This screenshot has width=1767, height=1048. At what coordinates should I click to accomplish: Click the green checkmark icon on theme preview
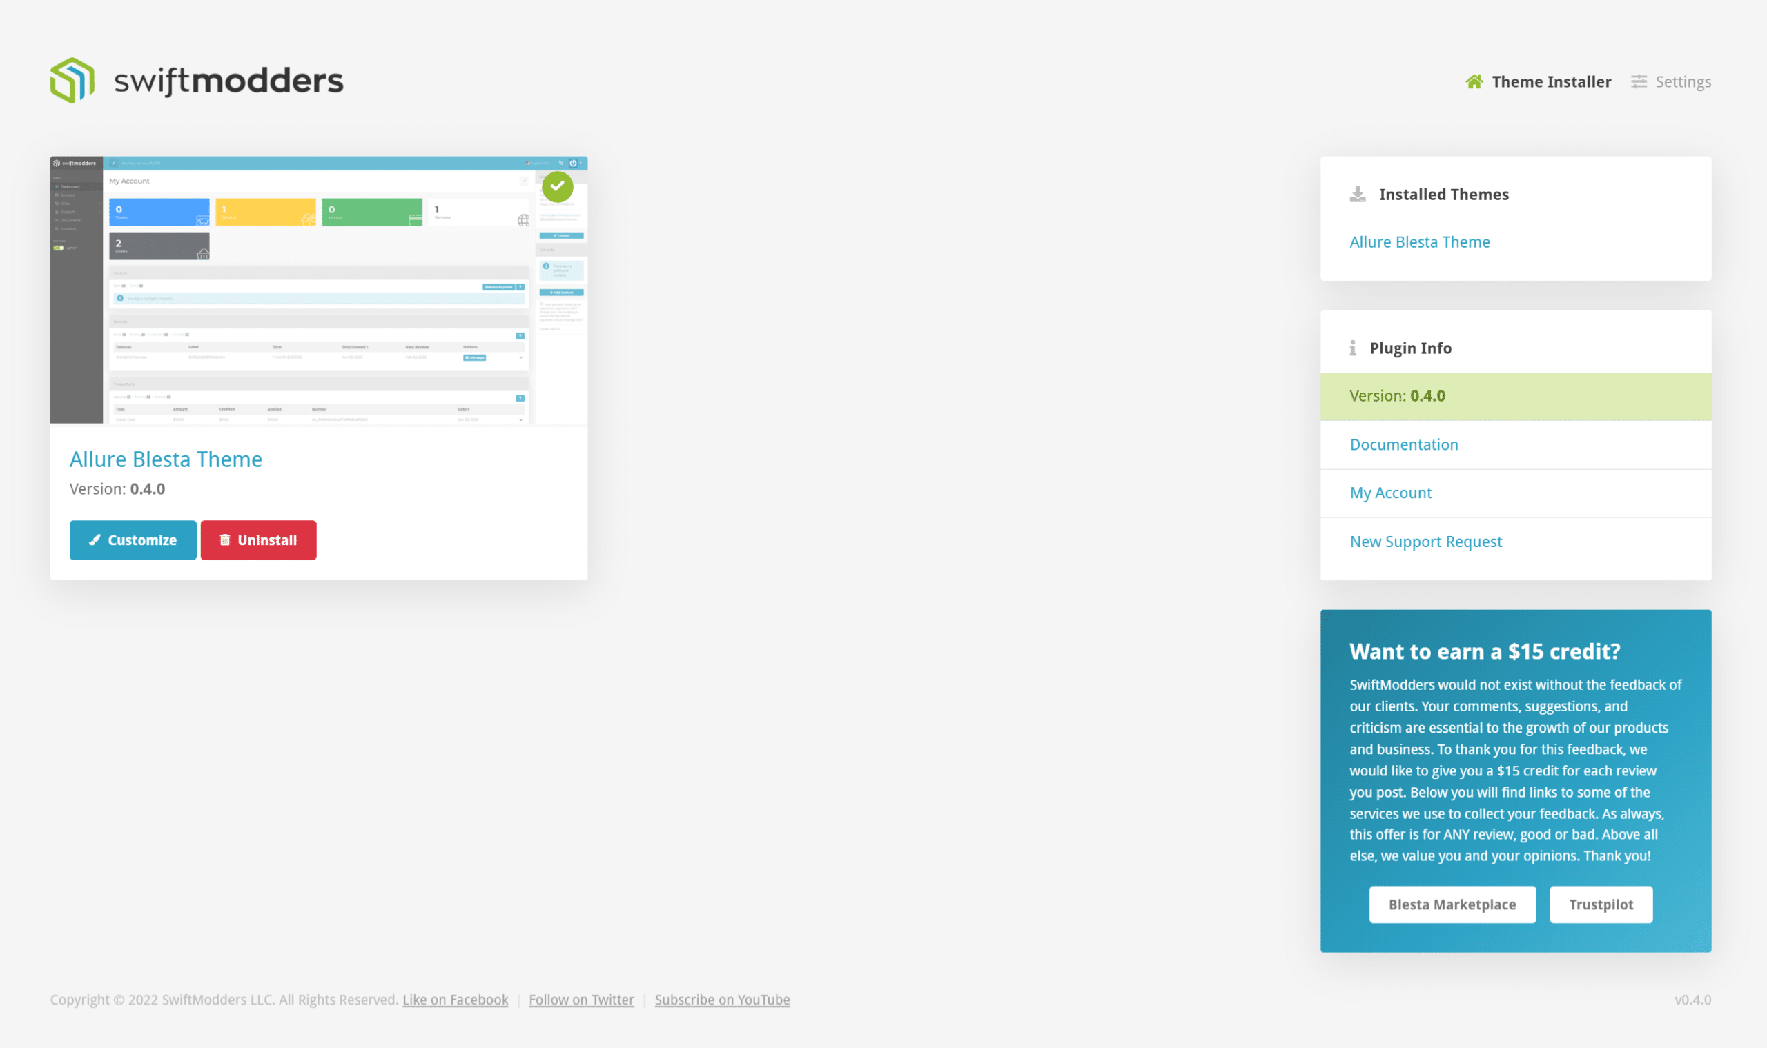tap(558, 187)
